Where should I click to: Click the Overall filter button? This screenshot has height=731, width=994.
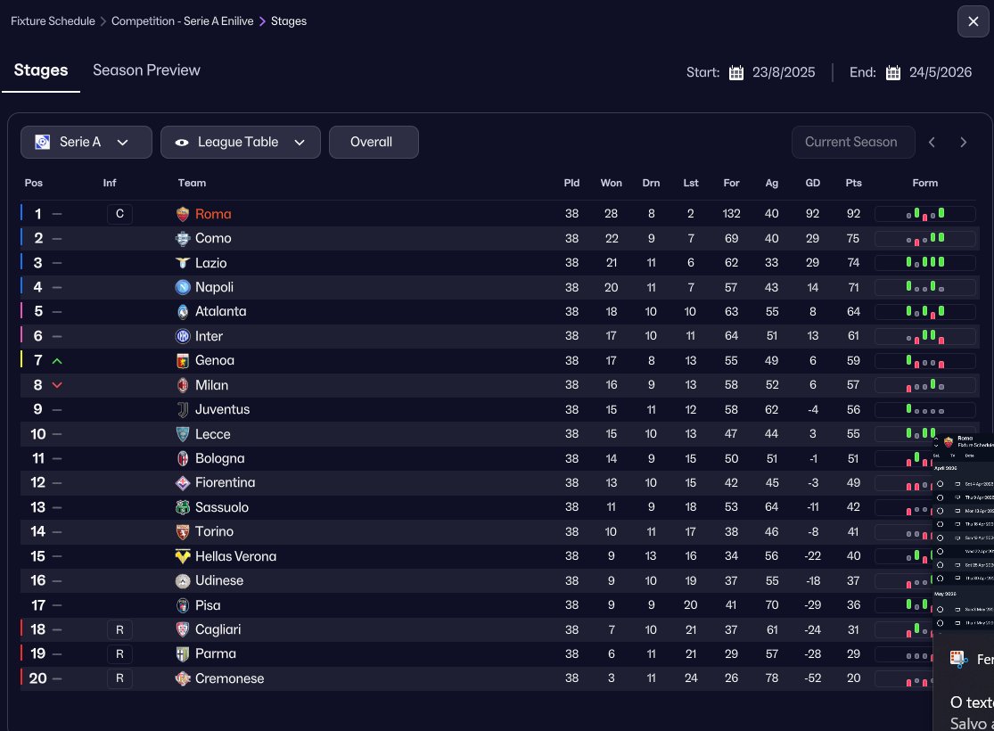(373, 142)
